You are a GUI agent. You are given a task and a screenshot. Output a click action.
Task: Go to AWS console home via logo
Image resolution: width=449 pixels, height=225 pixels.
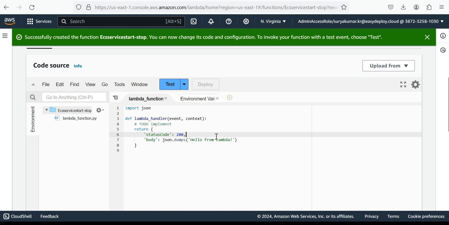[x=10, y=21]
